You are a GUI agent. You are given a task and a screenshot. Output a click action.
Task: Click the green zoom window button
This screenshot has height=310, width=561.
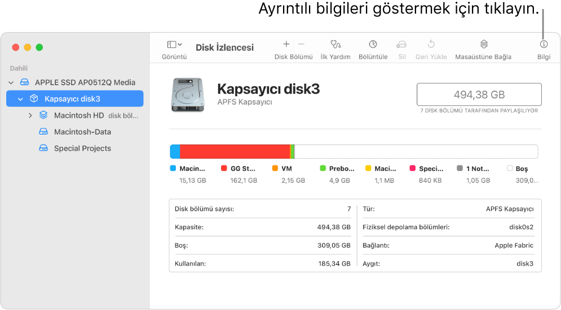point(39,47)
